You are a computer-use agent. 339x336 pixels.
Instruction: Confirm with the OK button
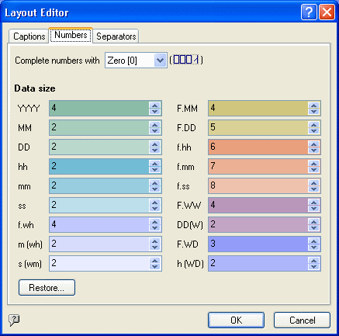coord(236,320)
